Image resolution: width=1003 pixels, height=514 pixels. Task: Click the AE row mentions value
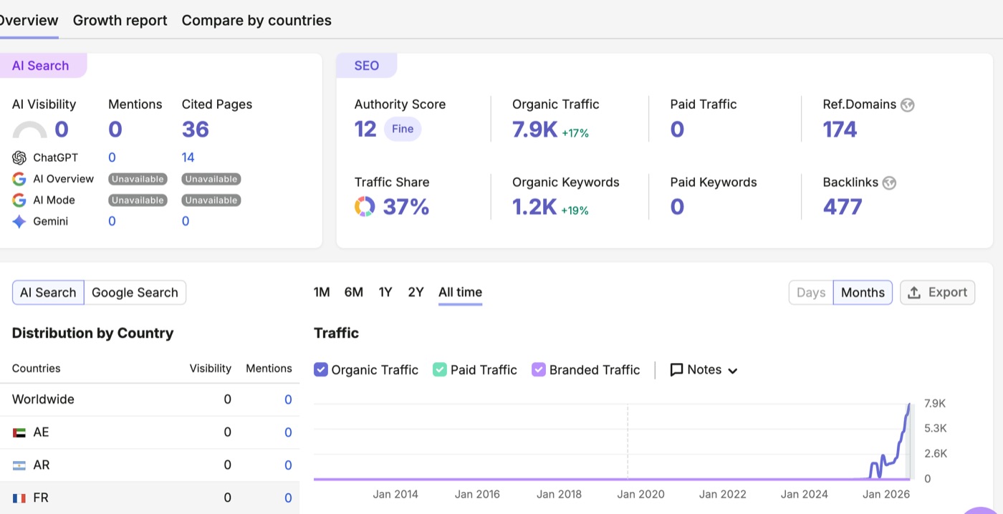click(x=288, y=432)
